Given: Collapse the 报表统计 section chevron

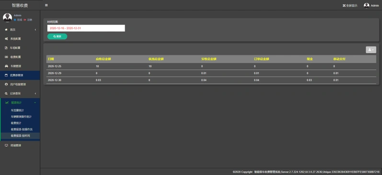Looking at the screenshot, I should pyautogui.click(x=35, y=103).
